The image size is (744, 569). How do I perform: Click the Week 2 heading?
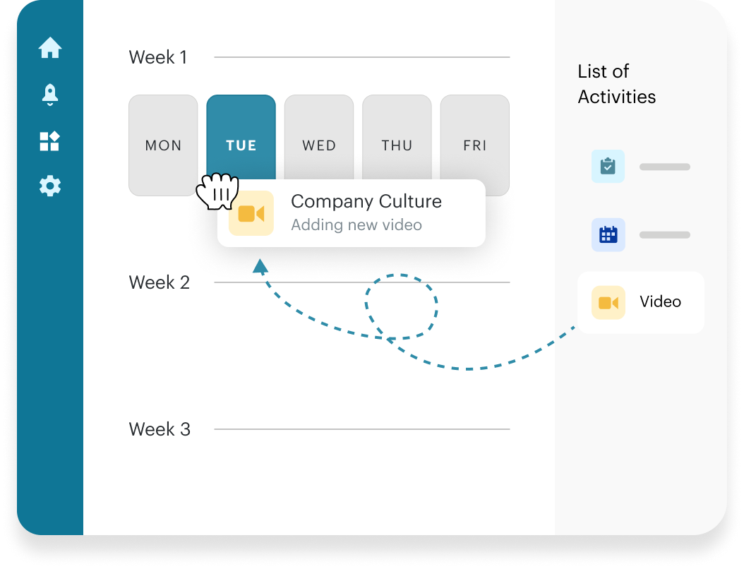160,282
